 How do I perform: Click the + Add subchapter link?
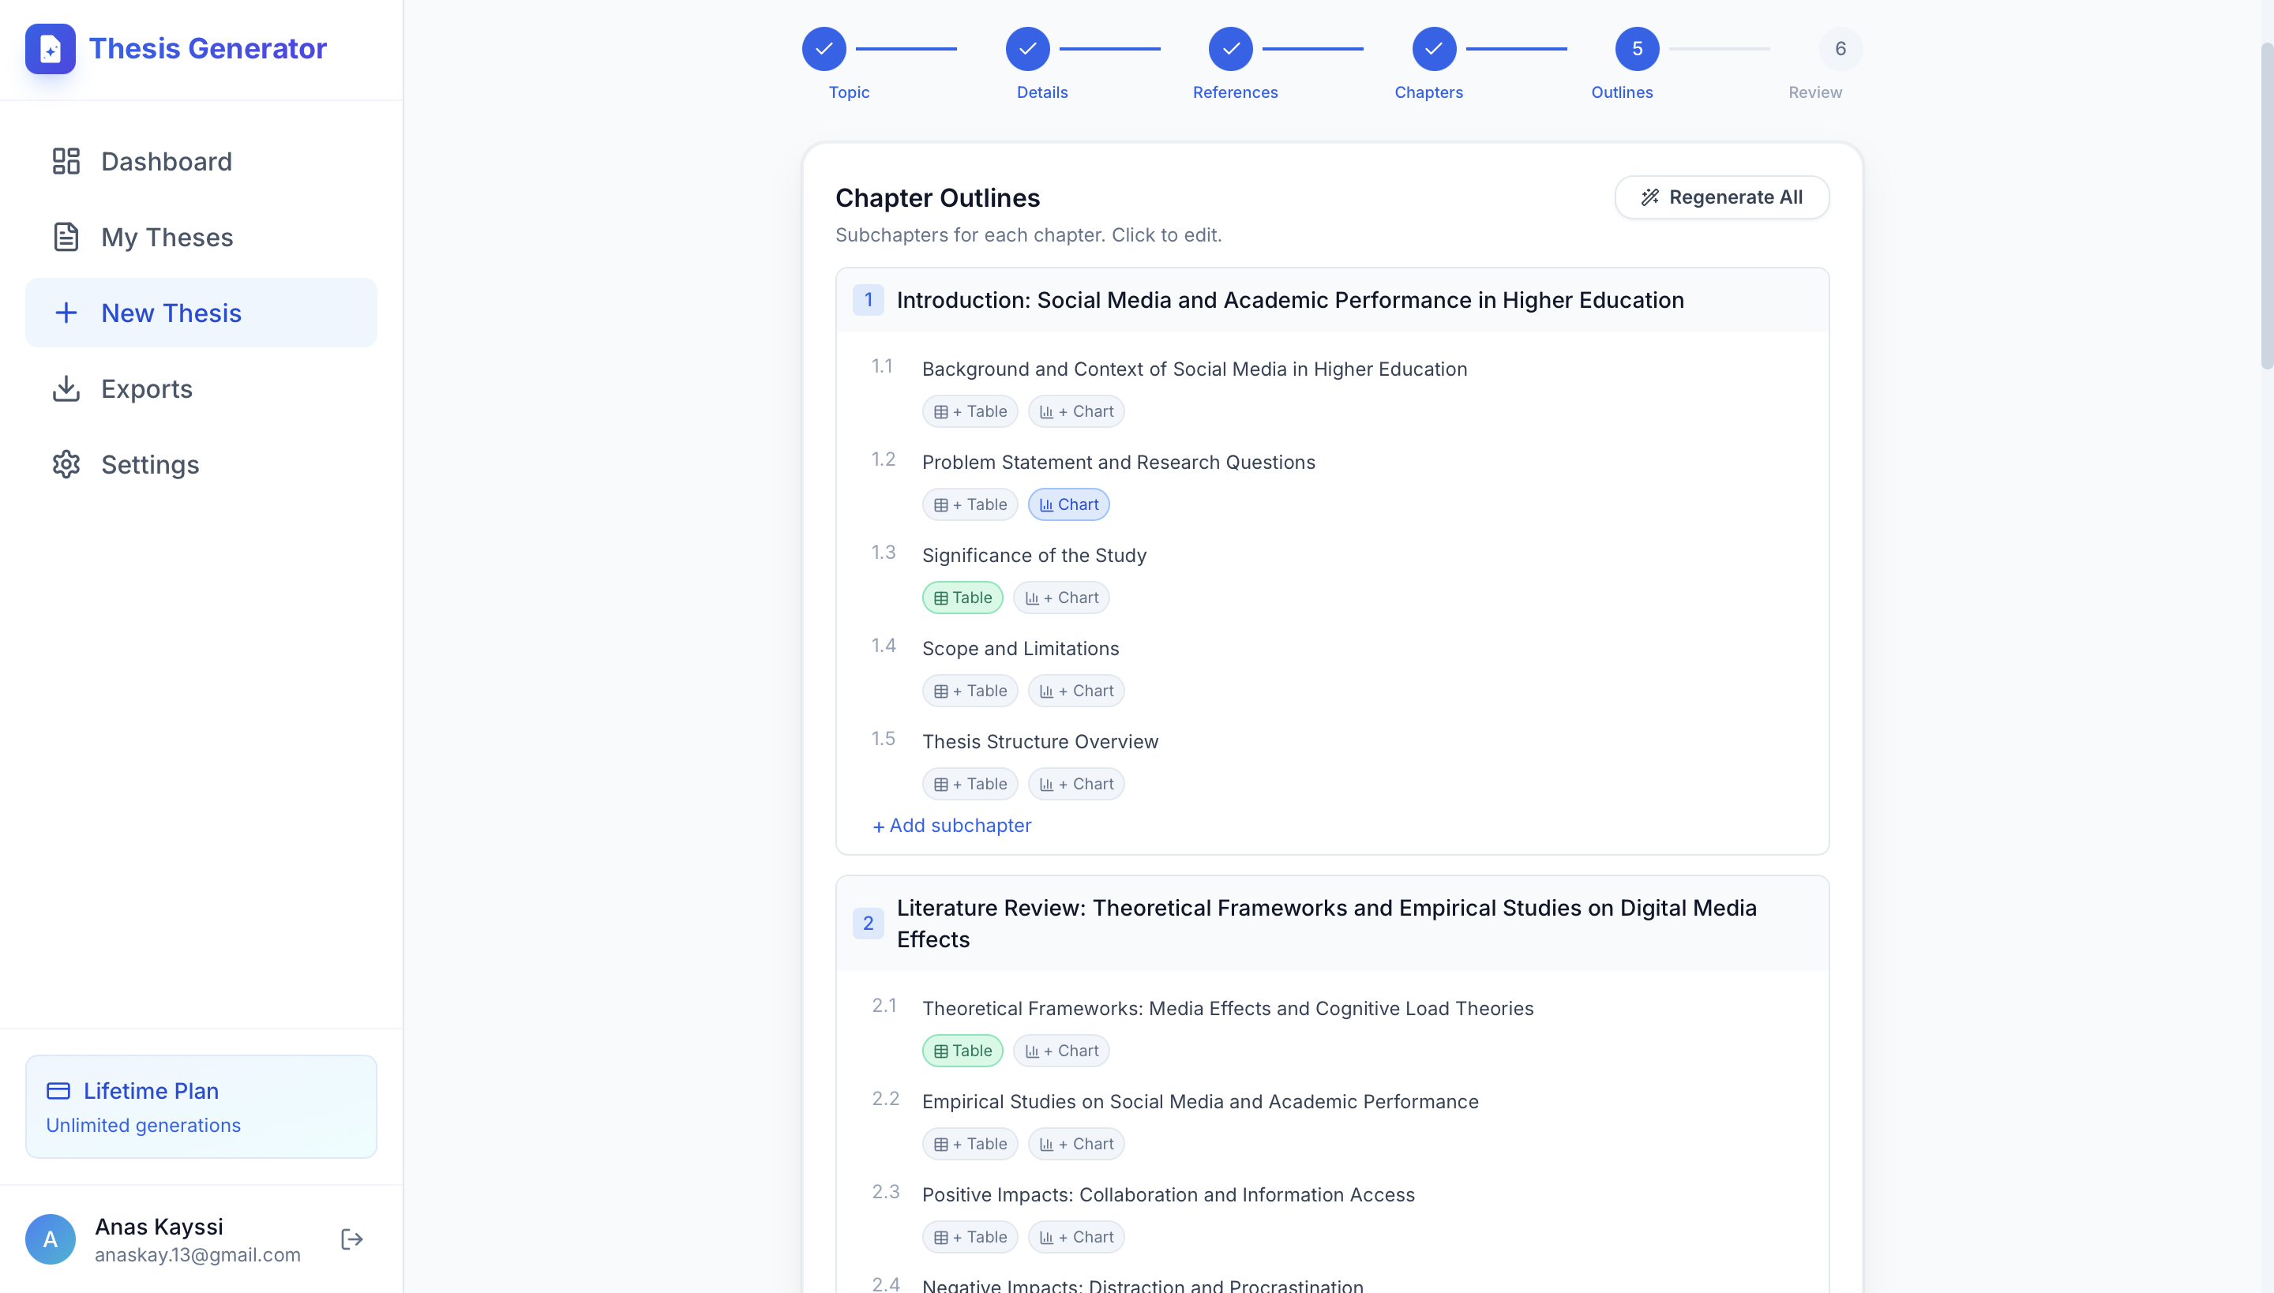[951, 826]
